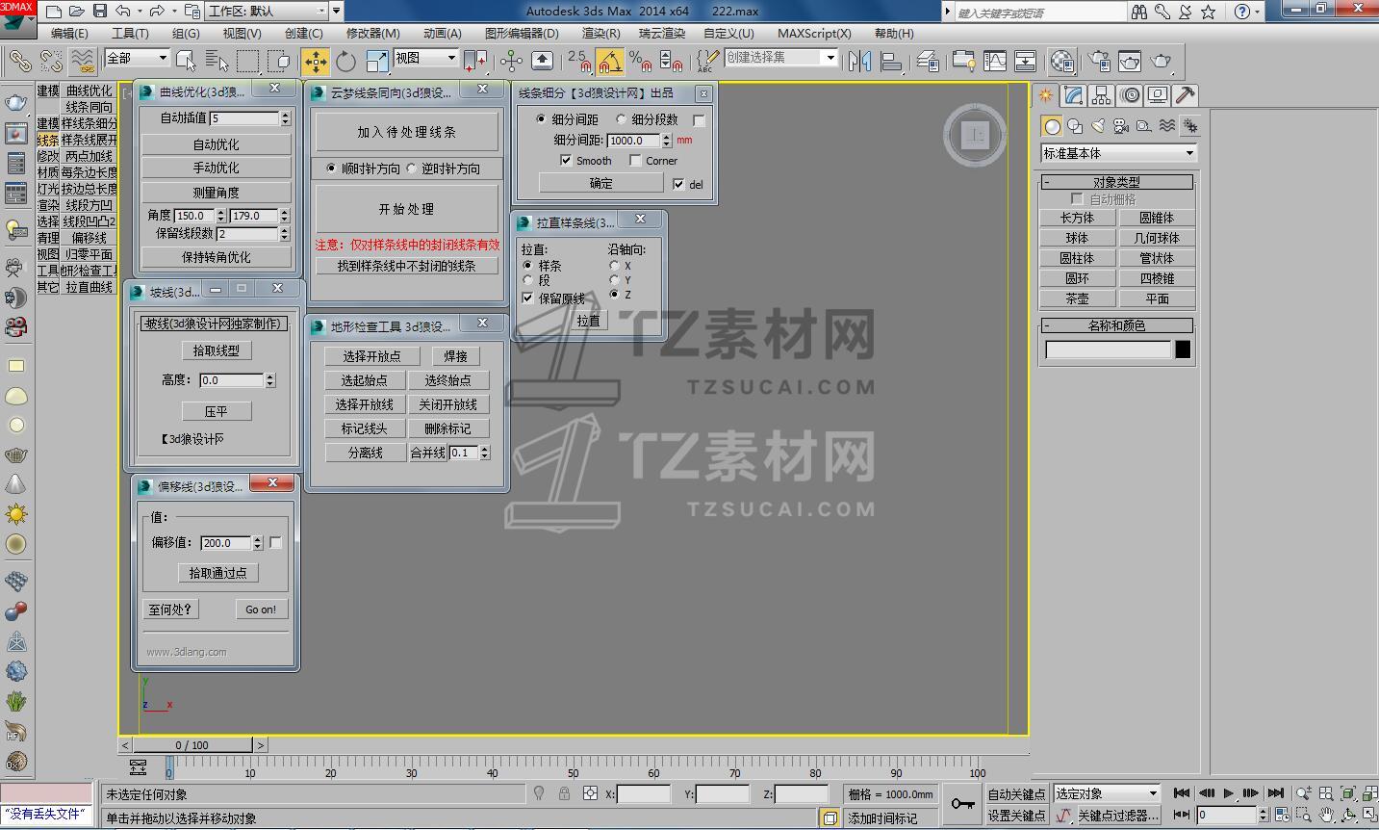Click the black object color swatch
Image resolution: width=1379 pixels, height=830 pixels.
1183,350
